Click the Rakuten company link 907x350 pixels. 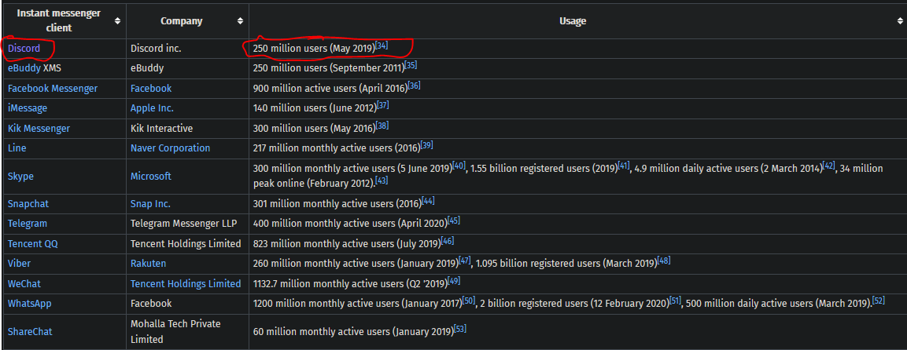[148, 264]
